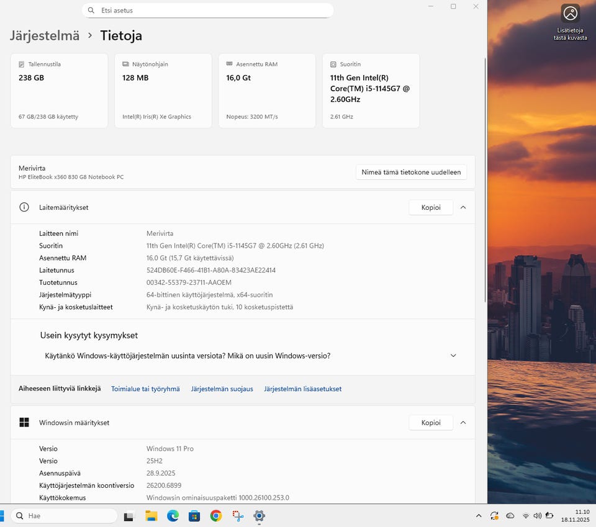
Task: Open the "Järjestelmän suojaus" link
Action: 222,389
